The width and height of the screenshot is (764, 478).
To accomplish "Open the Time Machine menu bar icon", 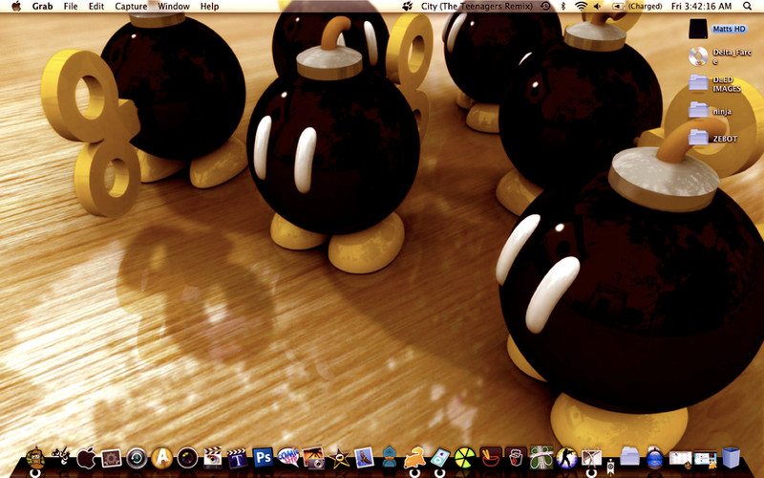I will [546, 7].
